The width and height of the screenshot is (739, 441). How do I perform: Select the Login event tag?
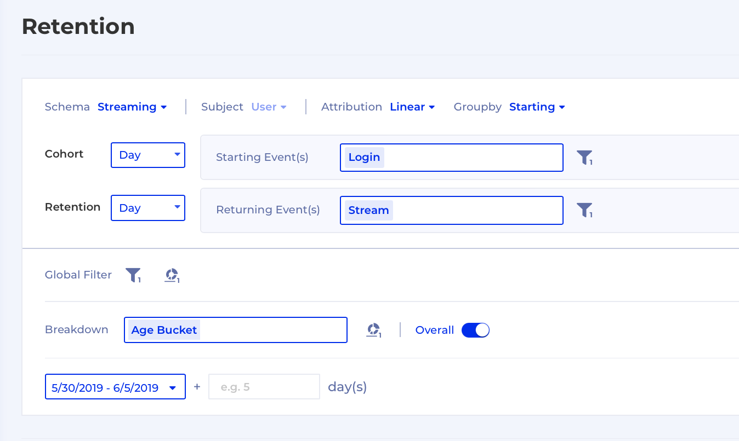pyautogui.click(x=365, y=158)
